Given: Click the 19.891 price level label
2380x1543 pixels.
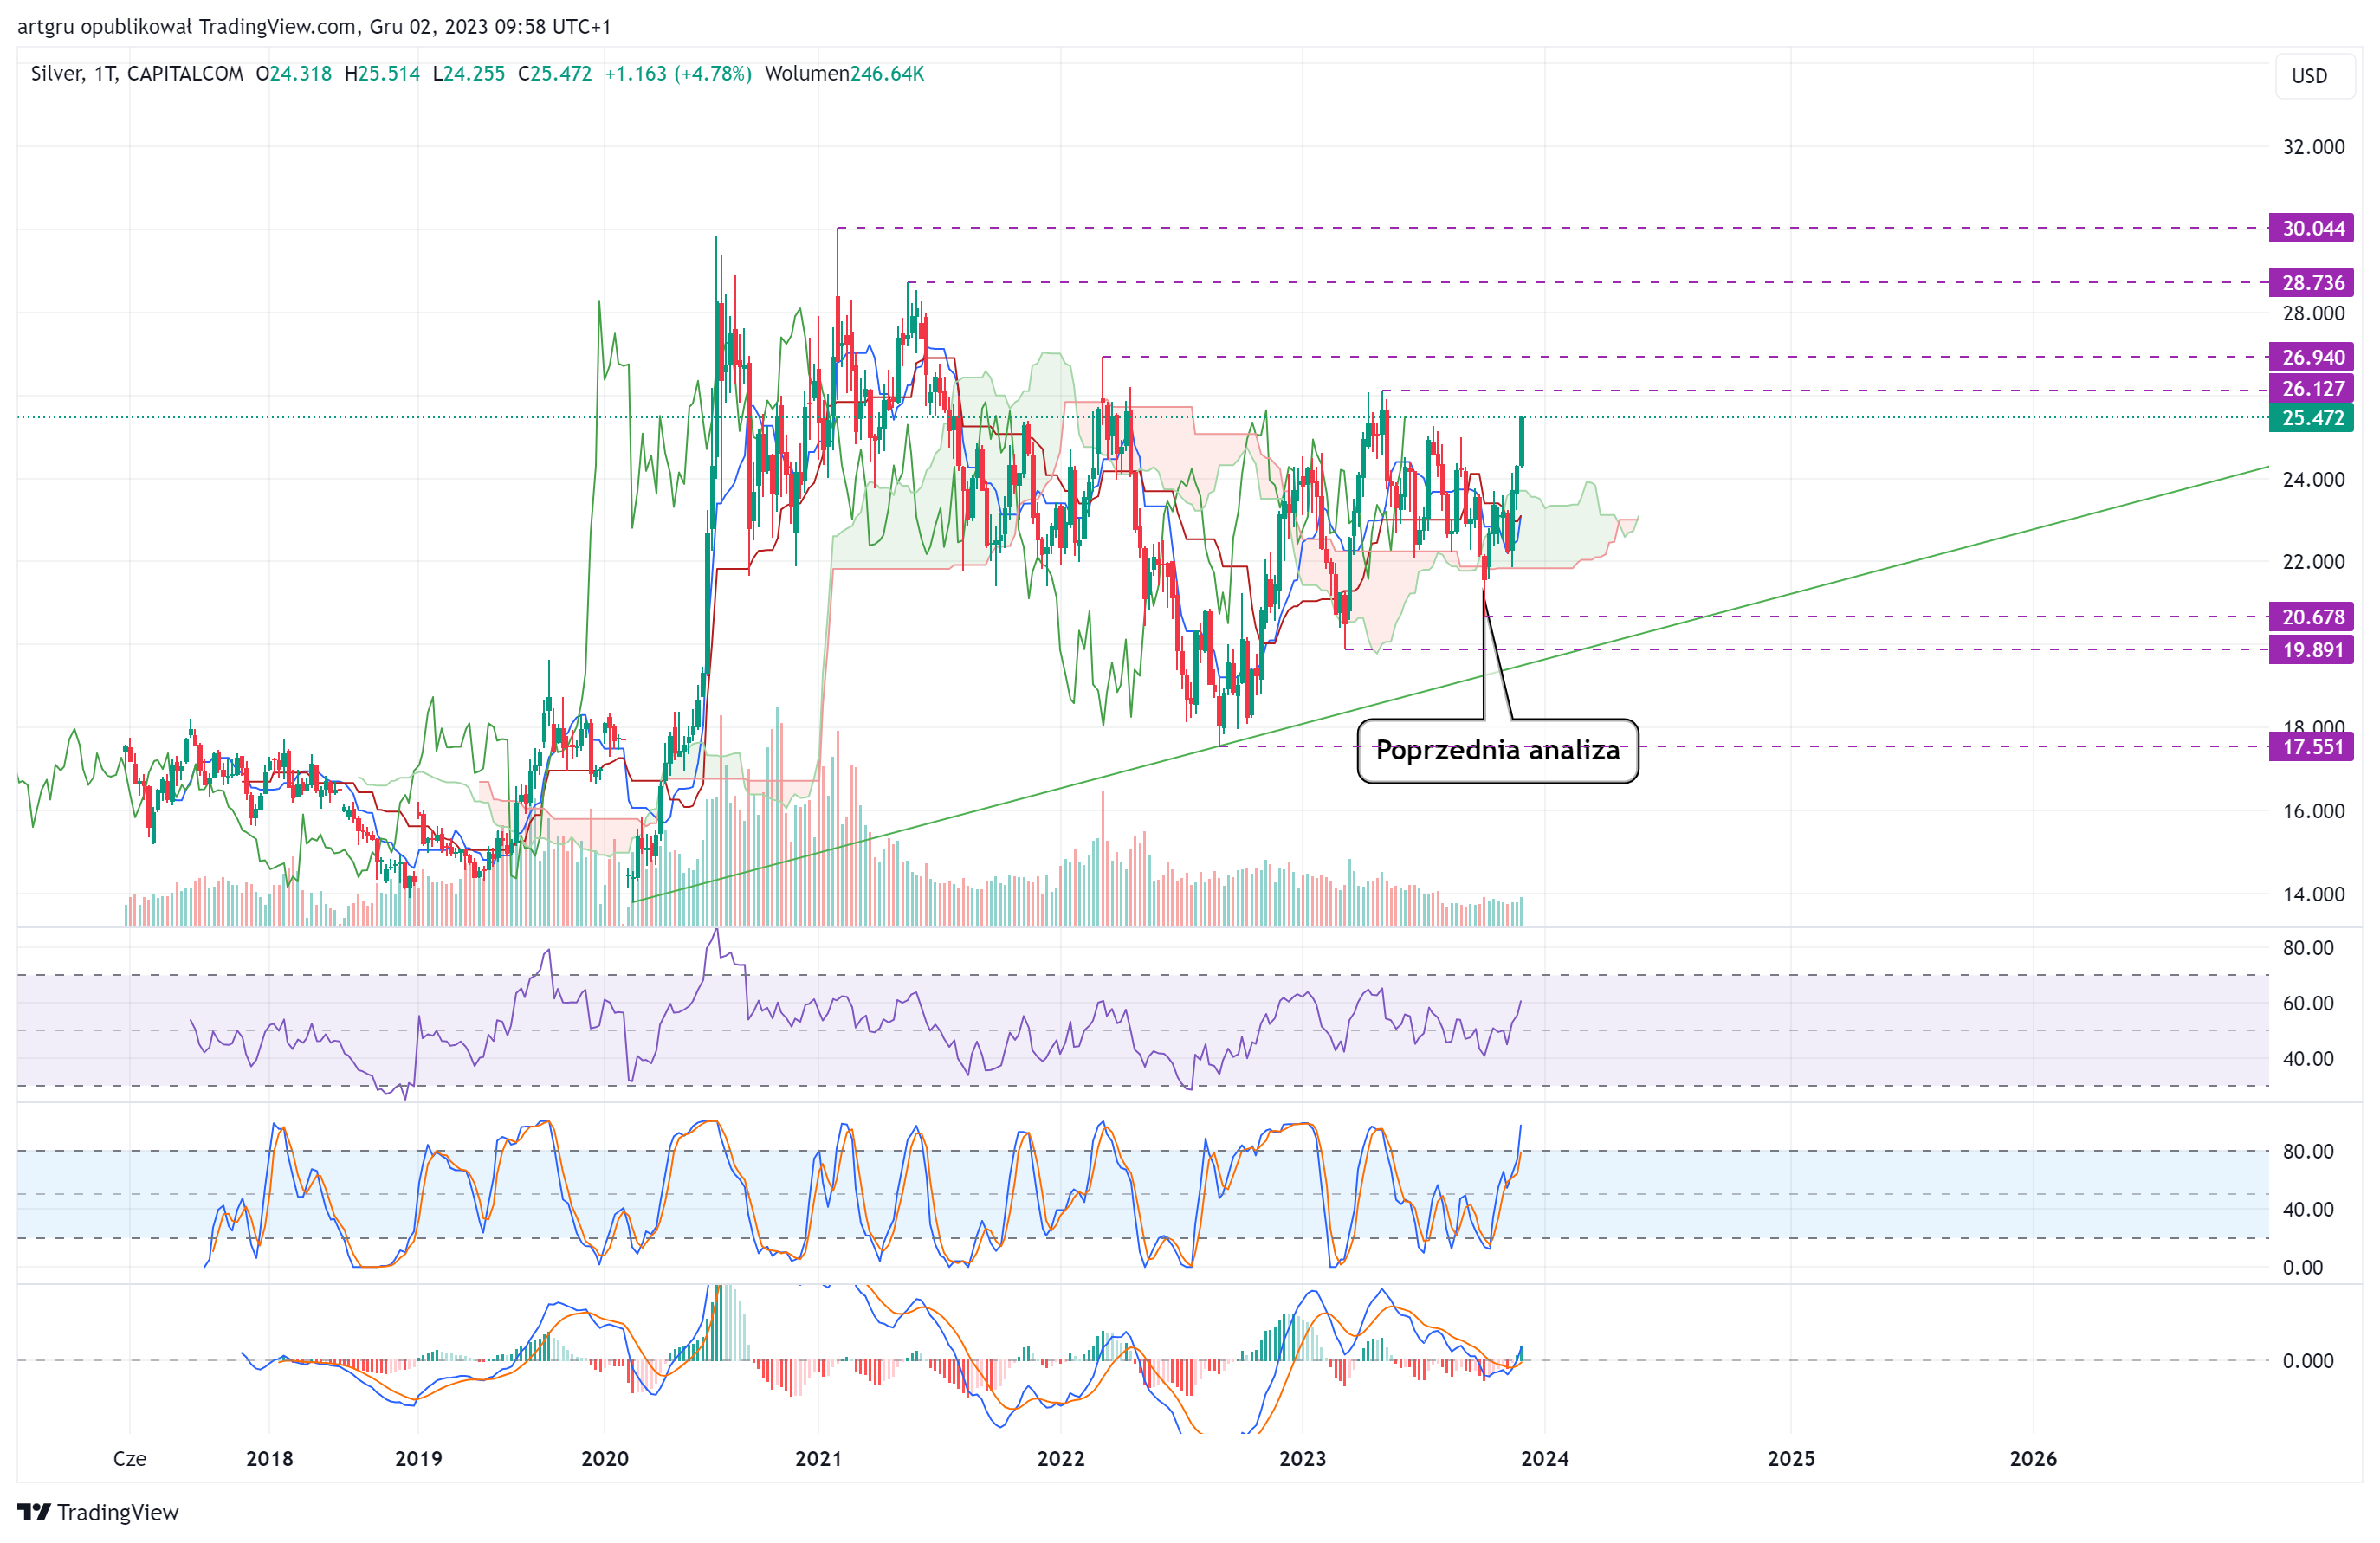Looking at the screenshot, I should 2311,650.
